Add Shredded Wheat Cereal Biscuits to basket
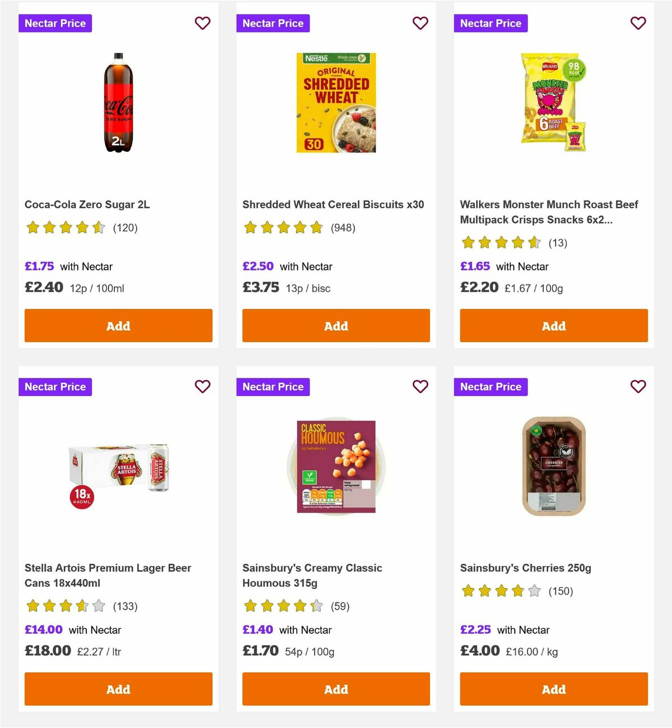This screenshot has height=728, width=672. click(x=336, y=325)
